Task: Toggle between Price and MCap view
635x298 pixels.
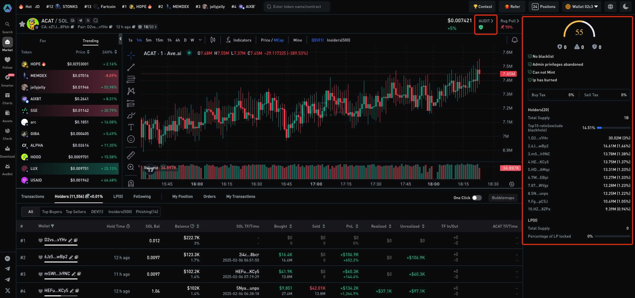Action: pos(272,40)
